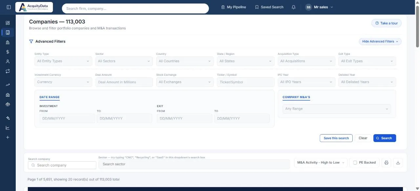The width and height of the screenshot is (420, 191).
Task: Click the AcquityData logo
Action: (34, 7)
